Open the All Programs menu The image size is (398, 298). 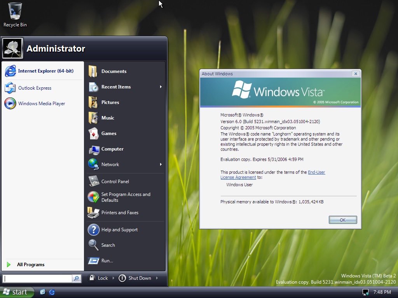(x=30, y=264)
